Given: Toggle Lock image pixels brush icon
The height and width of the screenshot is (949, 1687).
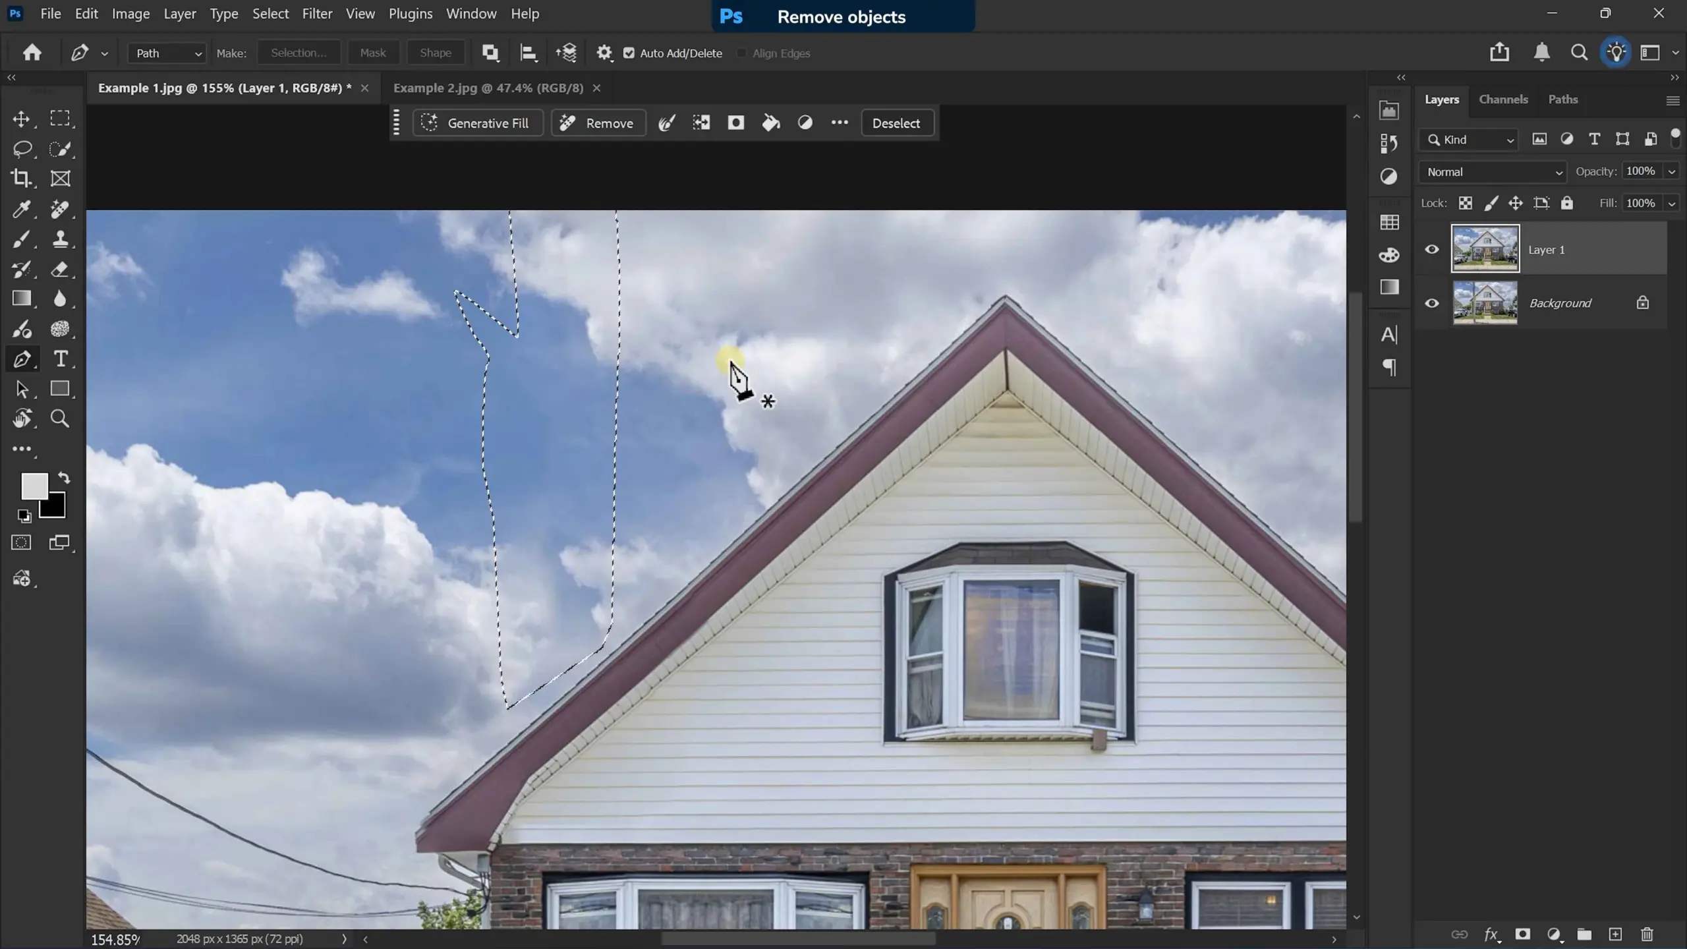Looking at the screenshot, I should (1491, 203).
